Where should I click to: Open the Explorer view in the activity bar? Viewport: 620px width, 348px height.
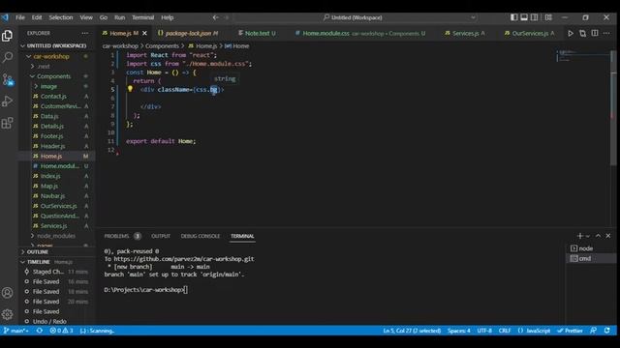7,36
